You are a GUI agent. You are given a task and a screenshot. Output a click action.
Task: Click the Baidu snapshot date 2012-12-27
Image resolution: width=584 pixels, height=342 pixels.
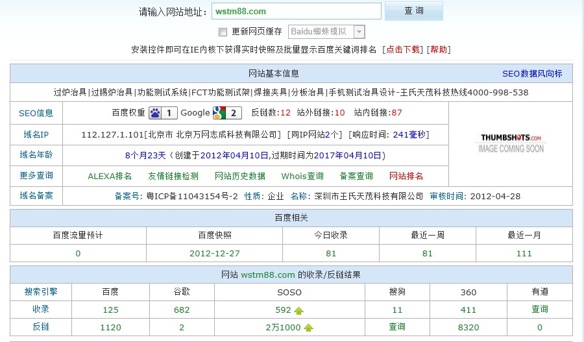215,254
